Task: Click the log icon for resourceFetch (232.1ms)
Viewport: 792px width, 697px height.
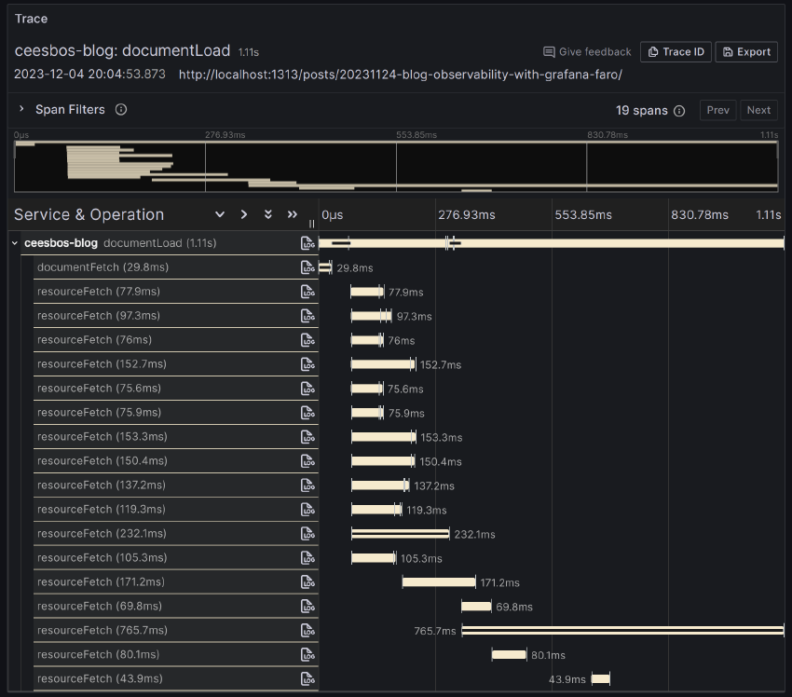Action: pos(307,534)
